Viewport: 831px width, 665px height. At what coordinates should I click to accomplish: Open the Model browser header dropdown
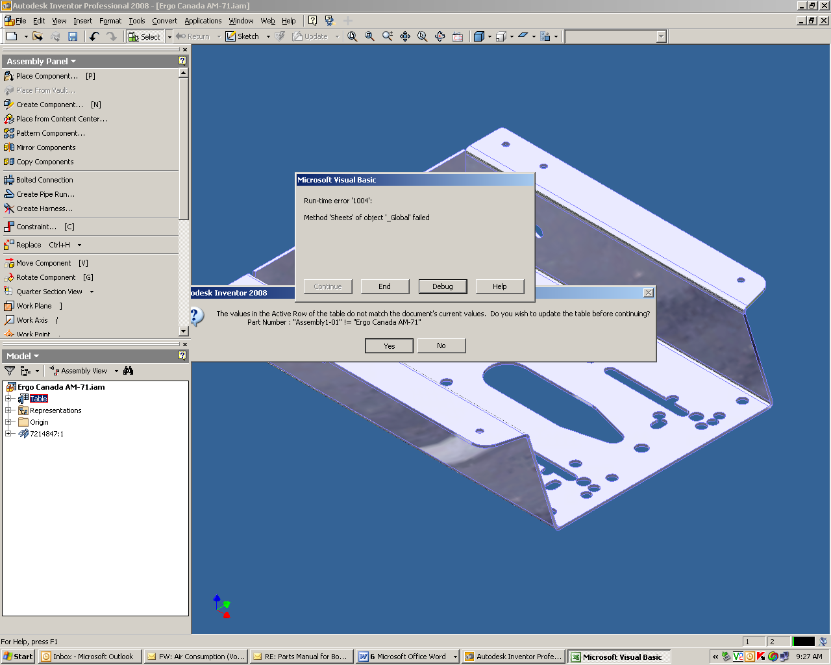[x=23, y=356]
